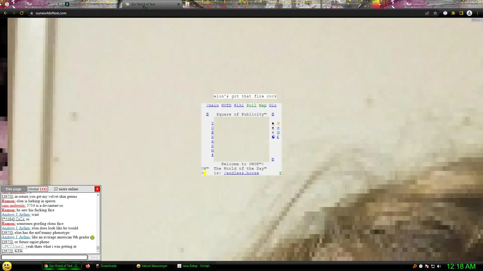Open the Poll link

(x=251, y=105)
